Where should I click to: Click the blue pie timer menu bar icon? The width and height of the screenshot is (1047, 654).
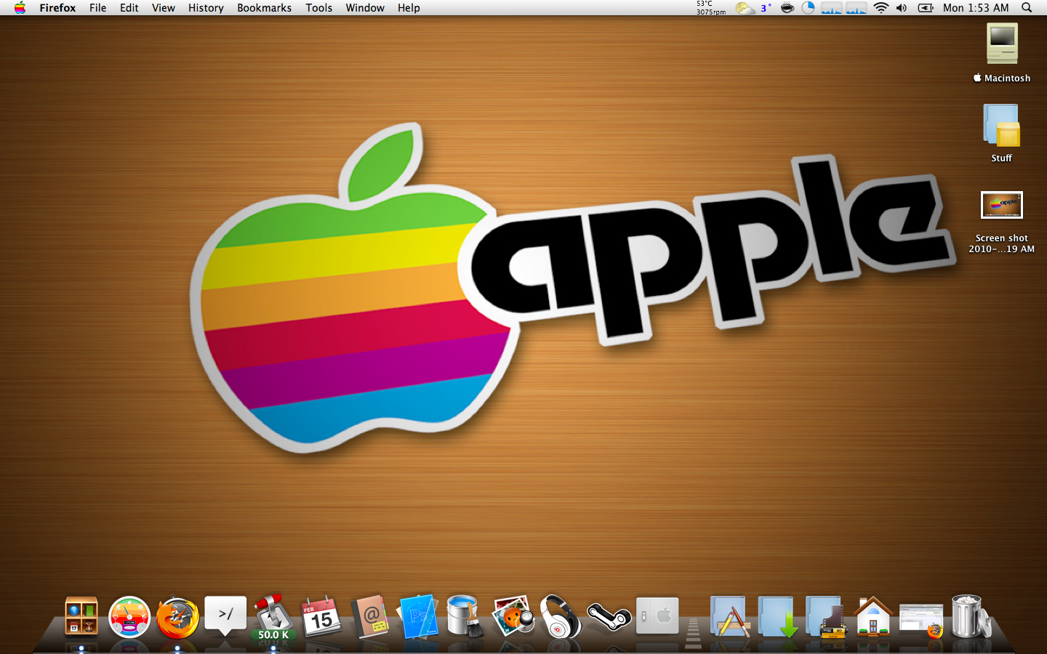808,8
